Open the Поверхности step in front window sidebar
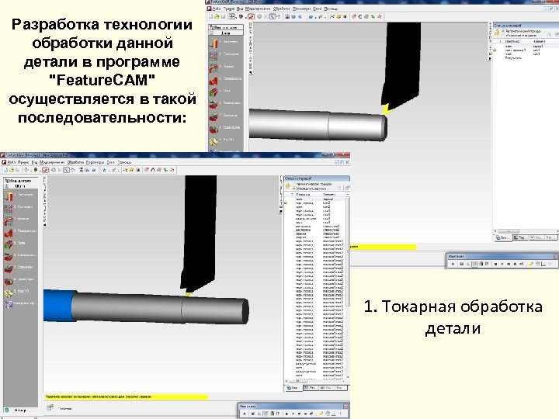 [x=20, y=231]
